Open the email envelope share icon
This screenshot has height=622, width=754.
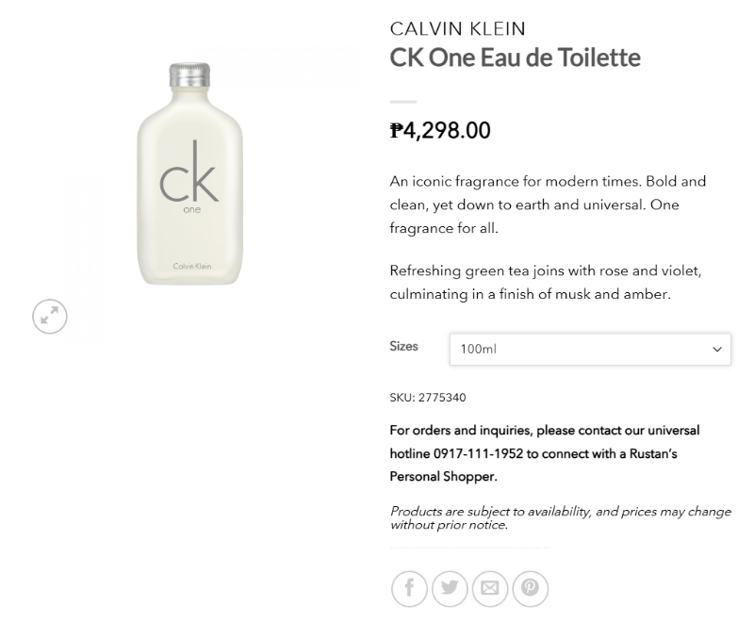[490, 588]
